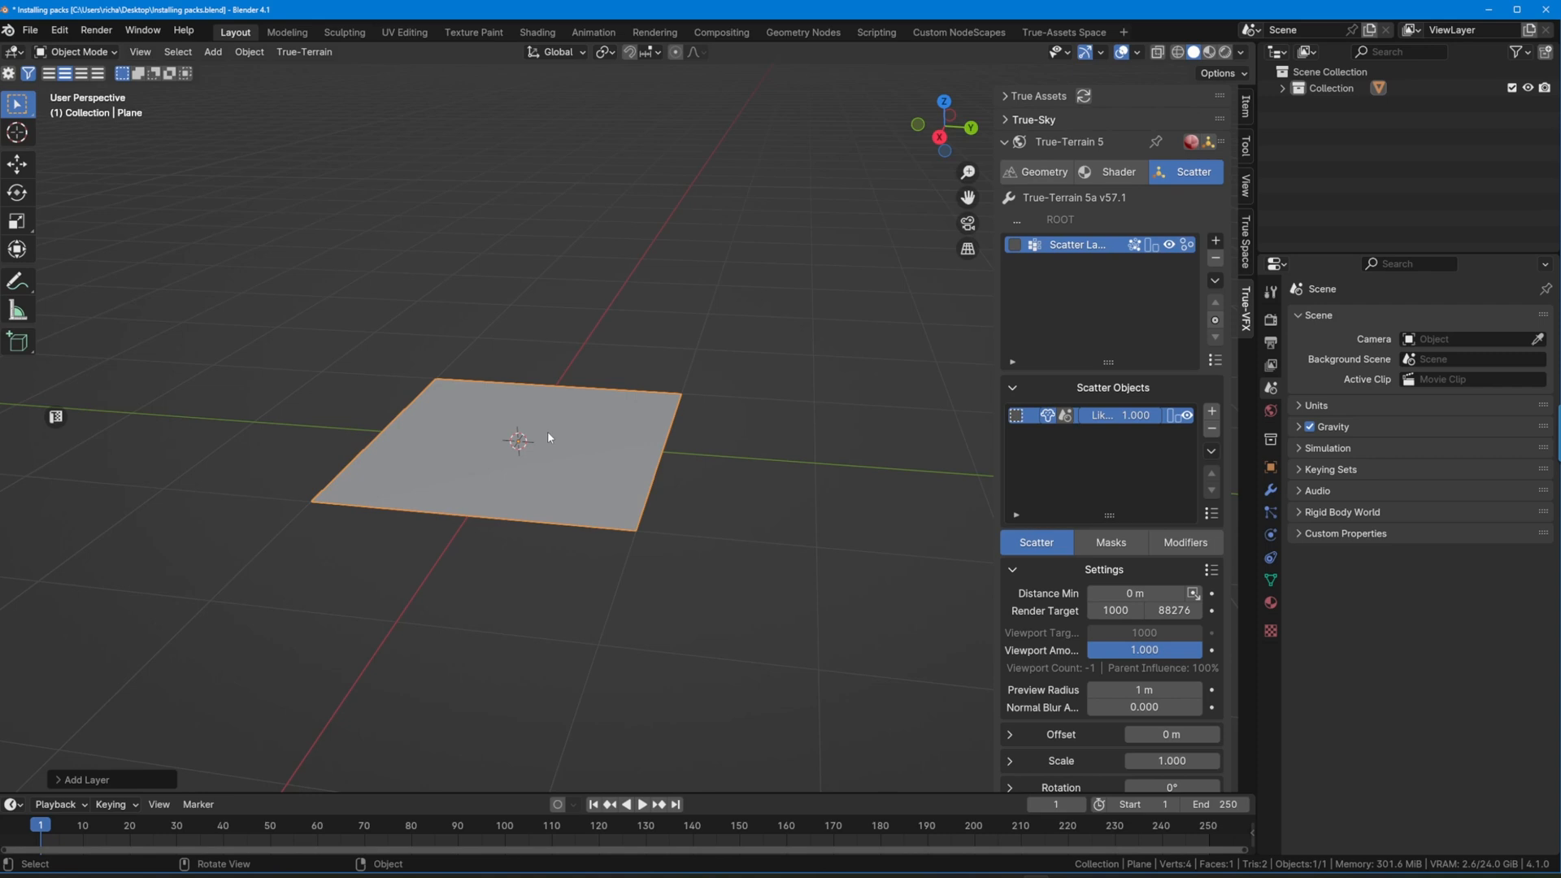Open the Modifiers wrench properties tab
The width and height of the screenshot is (1561, 878).
pos(1271,490)
